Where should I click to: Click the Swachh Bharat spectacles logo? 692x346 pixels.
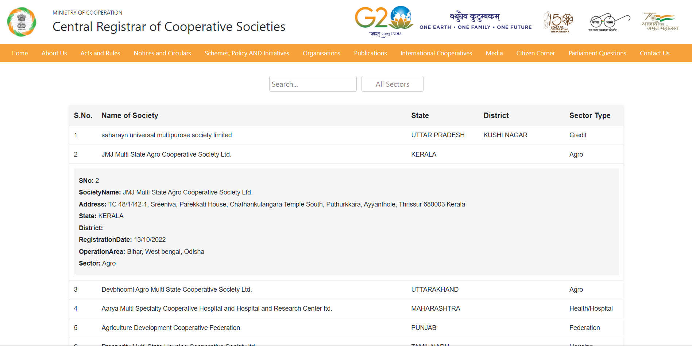coord(609,22)
